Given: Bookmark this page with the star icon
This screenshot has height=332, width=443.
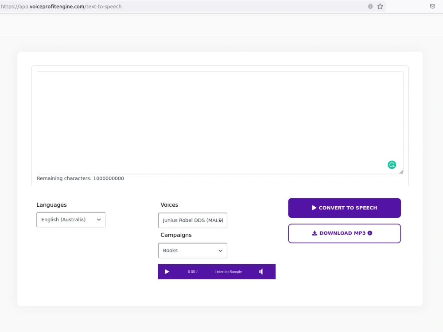Looking at the screenshot, I should [x=380, y=7].
